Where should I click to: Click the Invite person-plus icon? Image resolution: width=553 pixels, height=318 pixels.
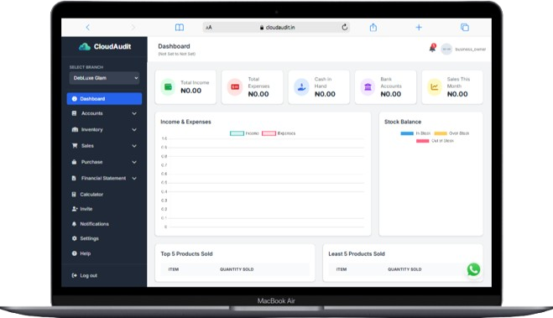[x=75, y=209]
